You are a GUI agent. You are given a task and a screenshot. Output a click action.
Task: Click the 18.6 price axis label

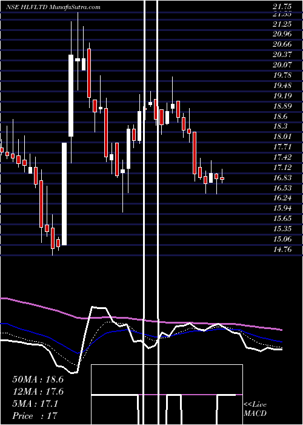[280, 117]
